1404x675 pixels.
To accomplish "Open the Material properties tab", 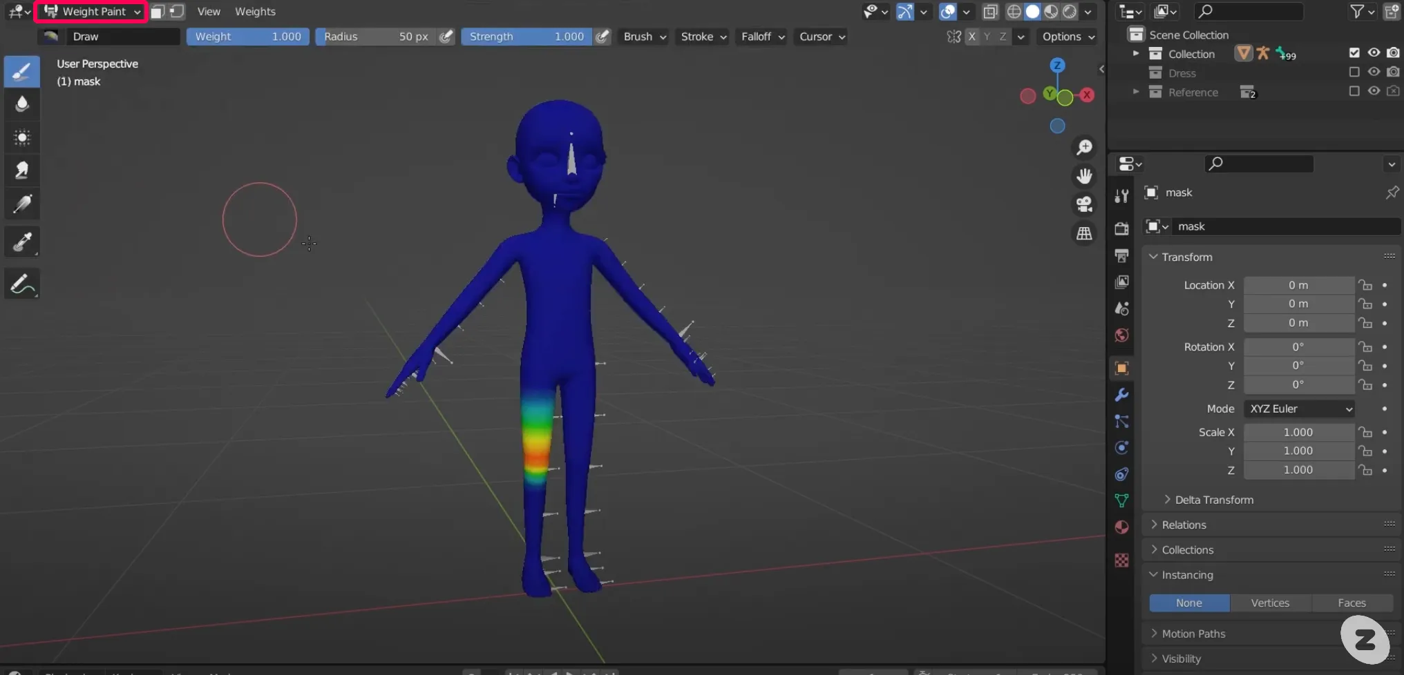I will pyautogui.click(x=1121, y=527).
